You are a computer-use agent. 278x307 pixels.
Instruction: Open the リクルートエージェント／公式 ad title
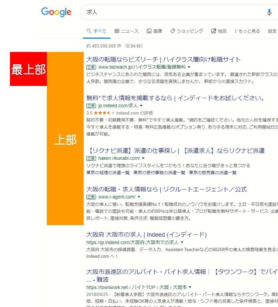pyautogui.click(x=166, y=189)
